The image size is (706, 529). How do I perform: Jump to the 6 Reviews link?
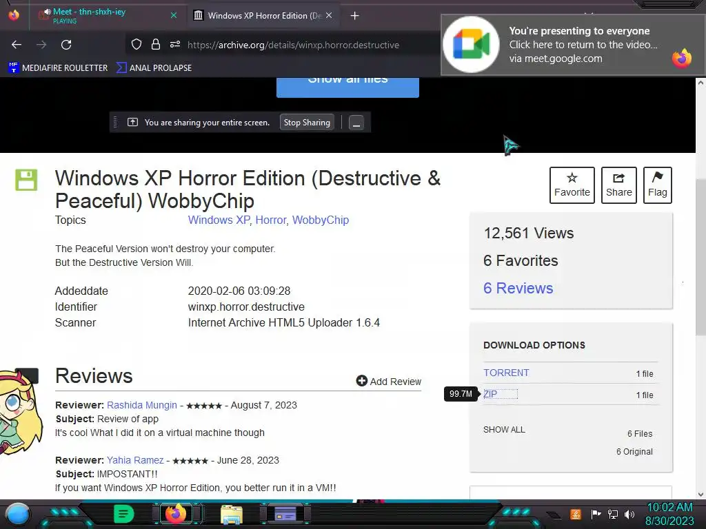[x=518, y=288]
